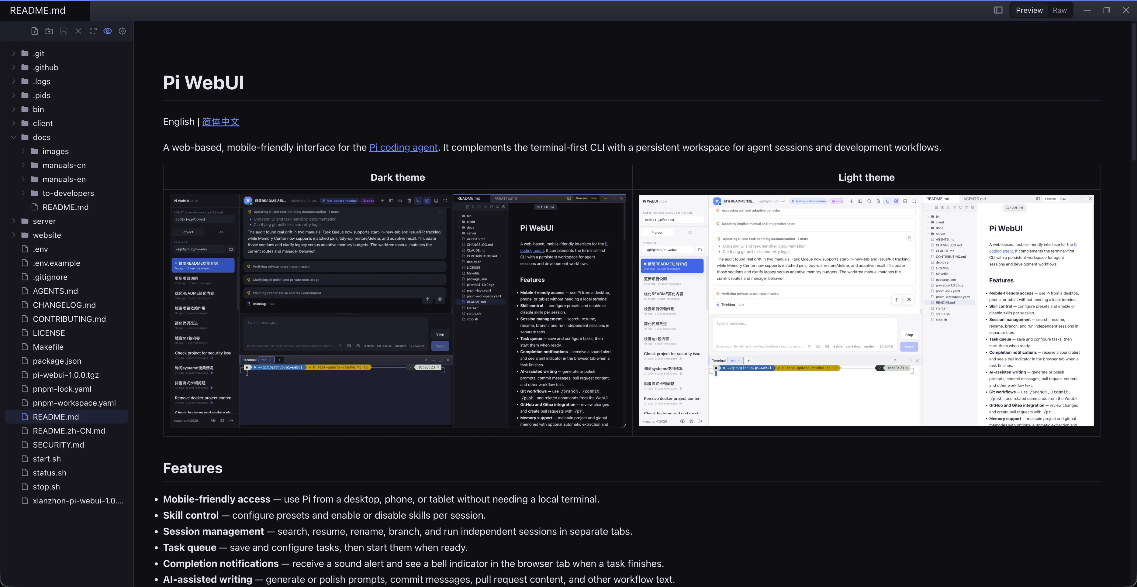Refresh the file tree
Viewport: 1137px width, 587px height.
[x=93, y=31]
